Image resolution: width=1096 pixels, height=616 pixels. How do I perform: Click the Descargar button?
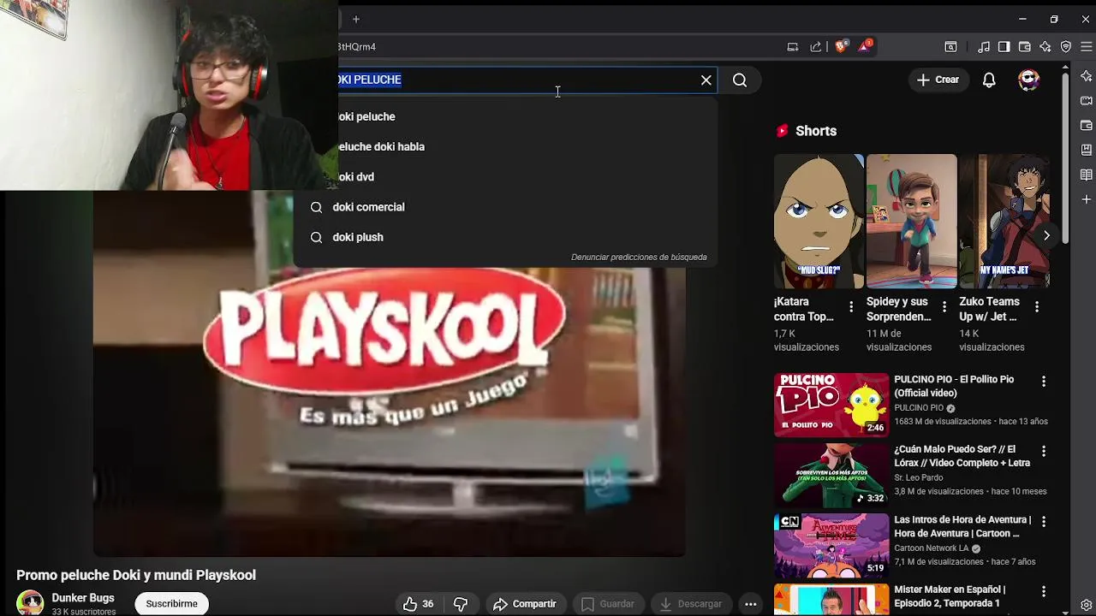coord(690,604)
